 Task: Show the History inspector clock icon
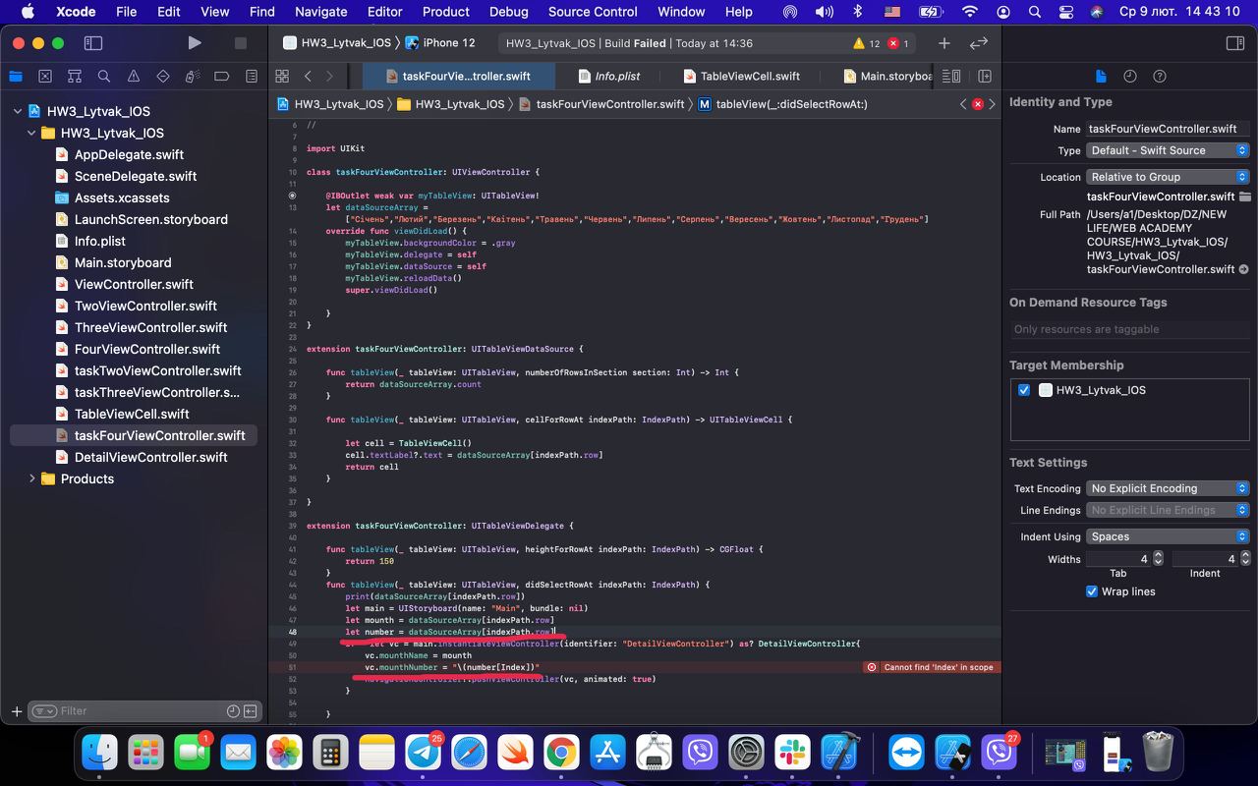point(1130,77)
